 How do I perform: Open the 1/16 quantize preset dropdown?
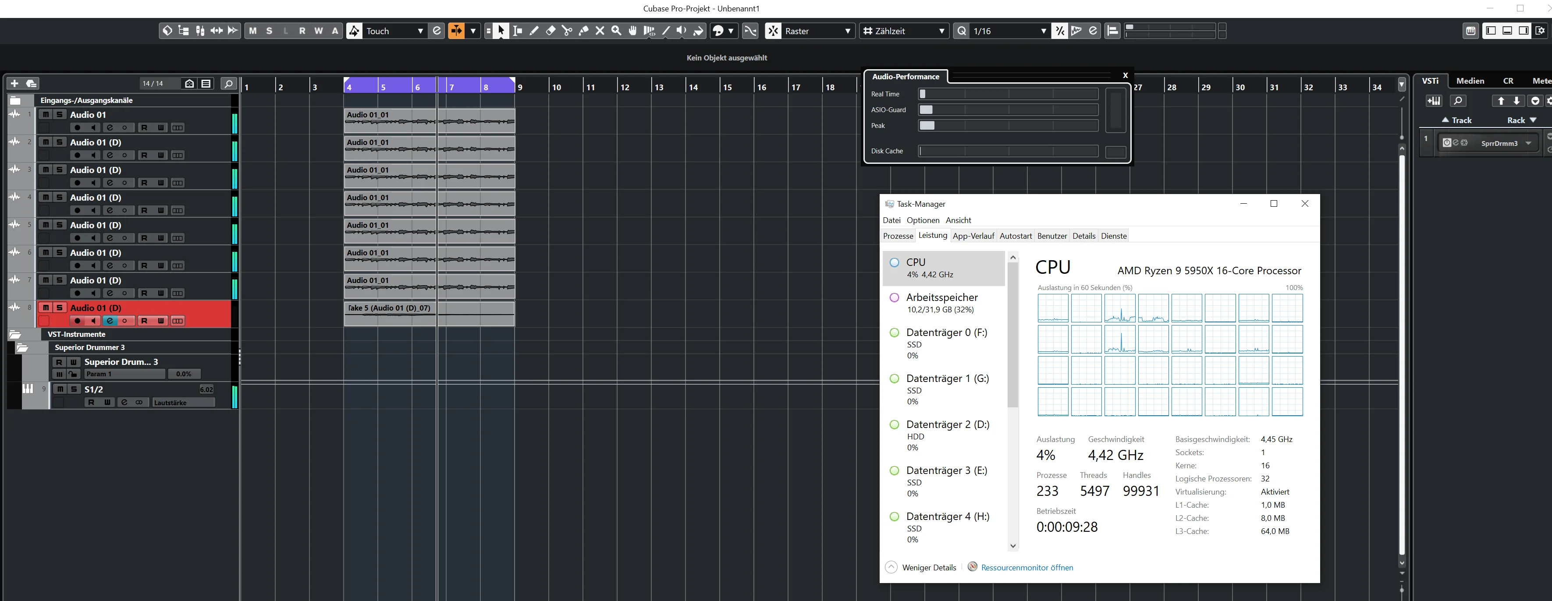tap(1010, 31)
